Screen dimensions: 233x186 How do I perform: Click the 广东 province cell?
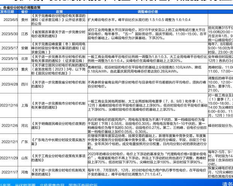tap(24, 141)
